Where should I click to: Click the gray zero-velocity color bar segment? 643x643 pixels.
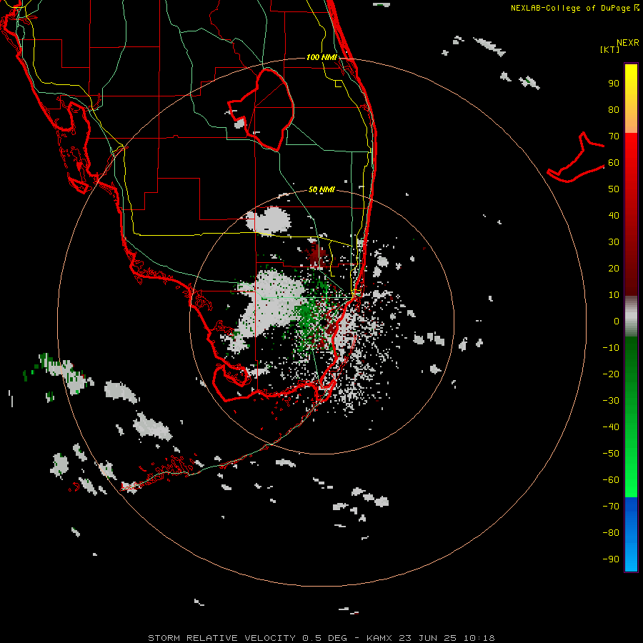[x=631, y=316]
